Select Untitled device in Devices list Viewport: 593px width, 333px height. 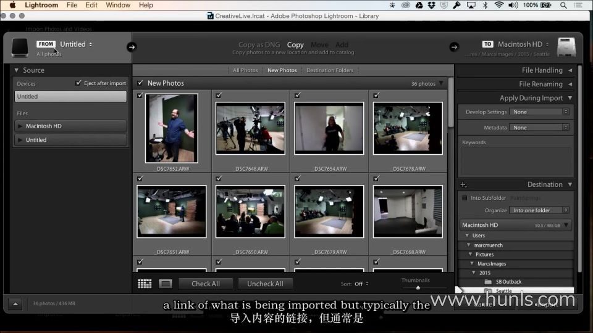click(x=70, y=96)
